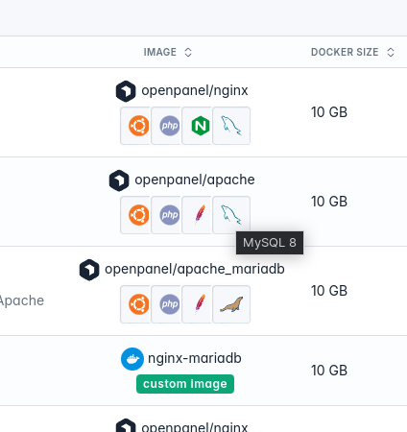Click the Apache feather icon under openpanel/apache_mariadb
Screen dimensions: 407x432
coord(201,304)
